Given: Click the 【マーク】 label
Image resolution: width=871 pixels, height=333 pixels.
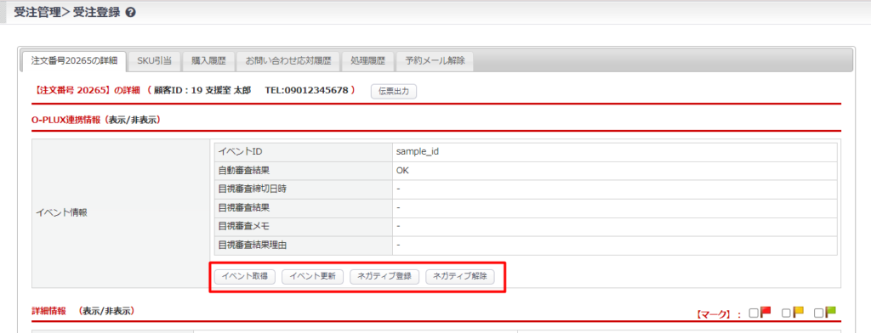Looking at the screenshot, I should (714, 314).
